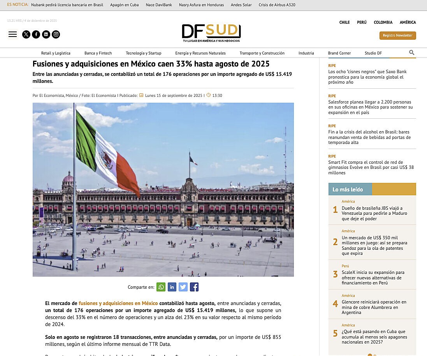
Task: Open DF SUD's Facebook page
Action: (x=36, y=34)
